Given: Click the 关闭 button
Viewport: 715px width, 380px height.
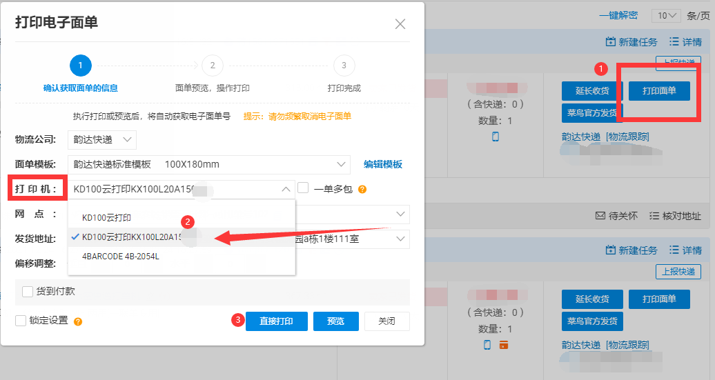Looking at the screenshot, I should coord(387,321).
